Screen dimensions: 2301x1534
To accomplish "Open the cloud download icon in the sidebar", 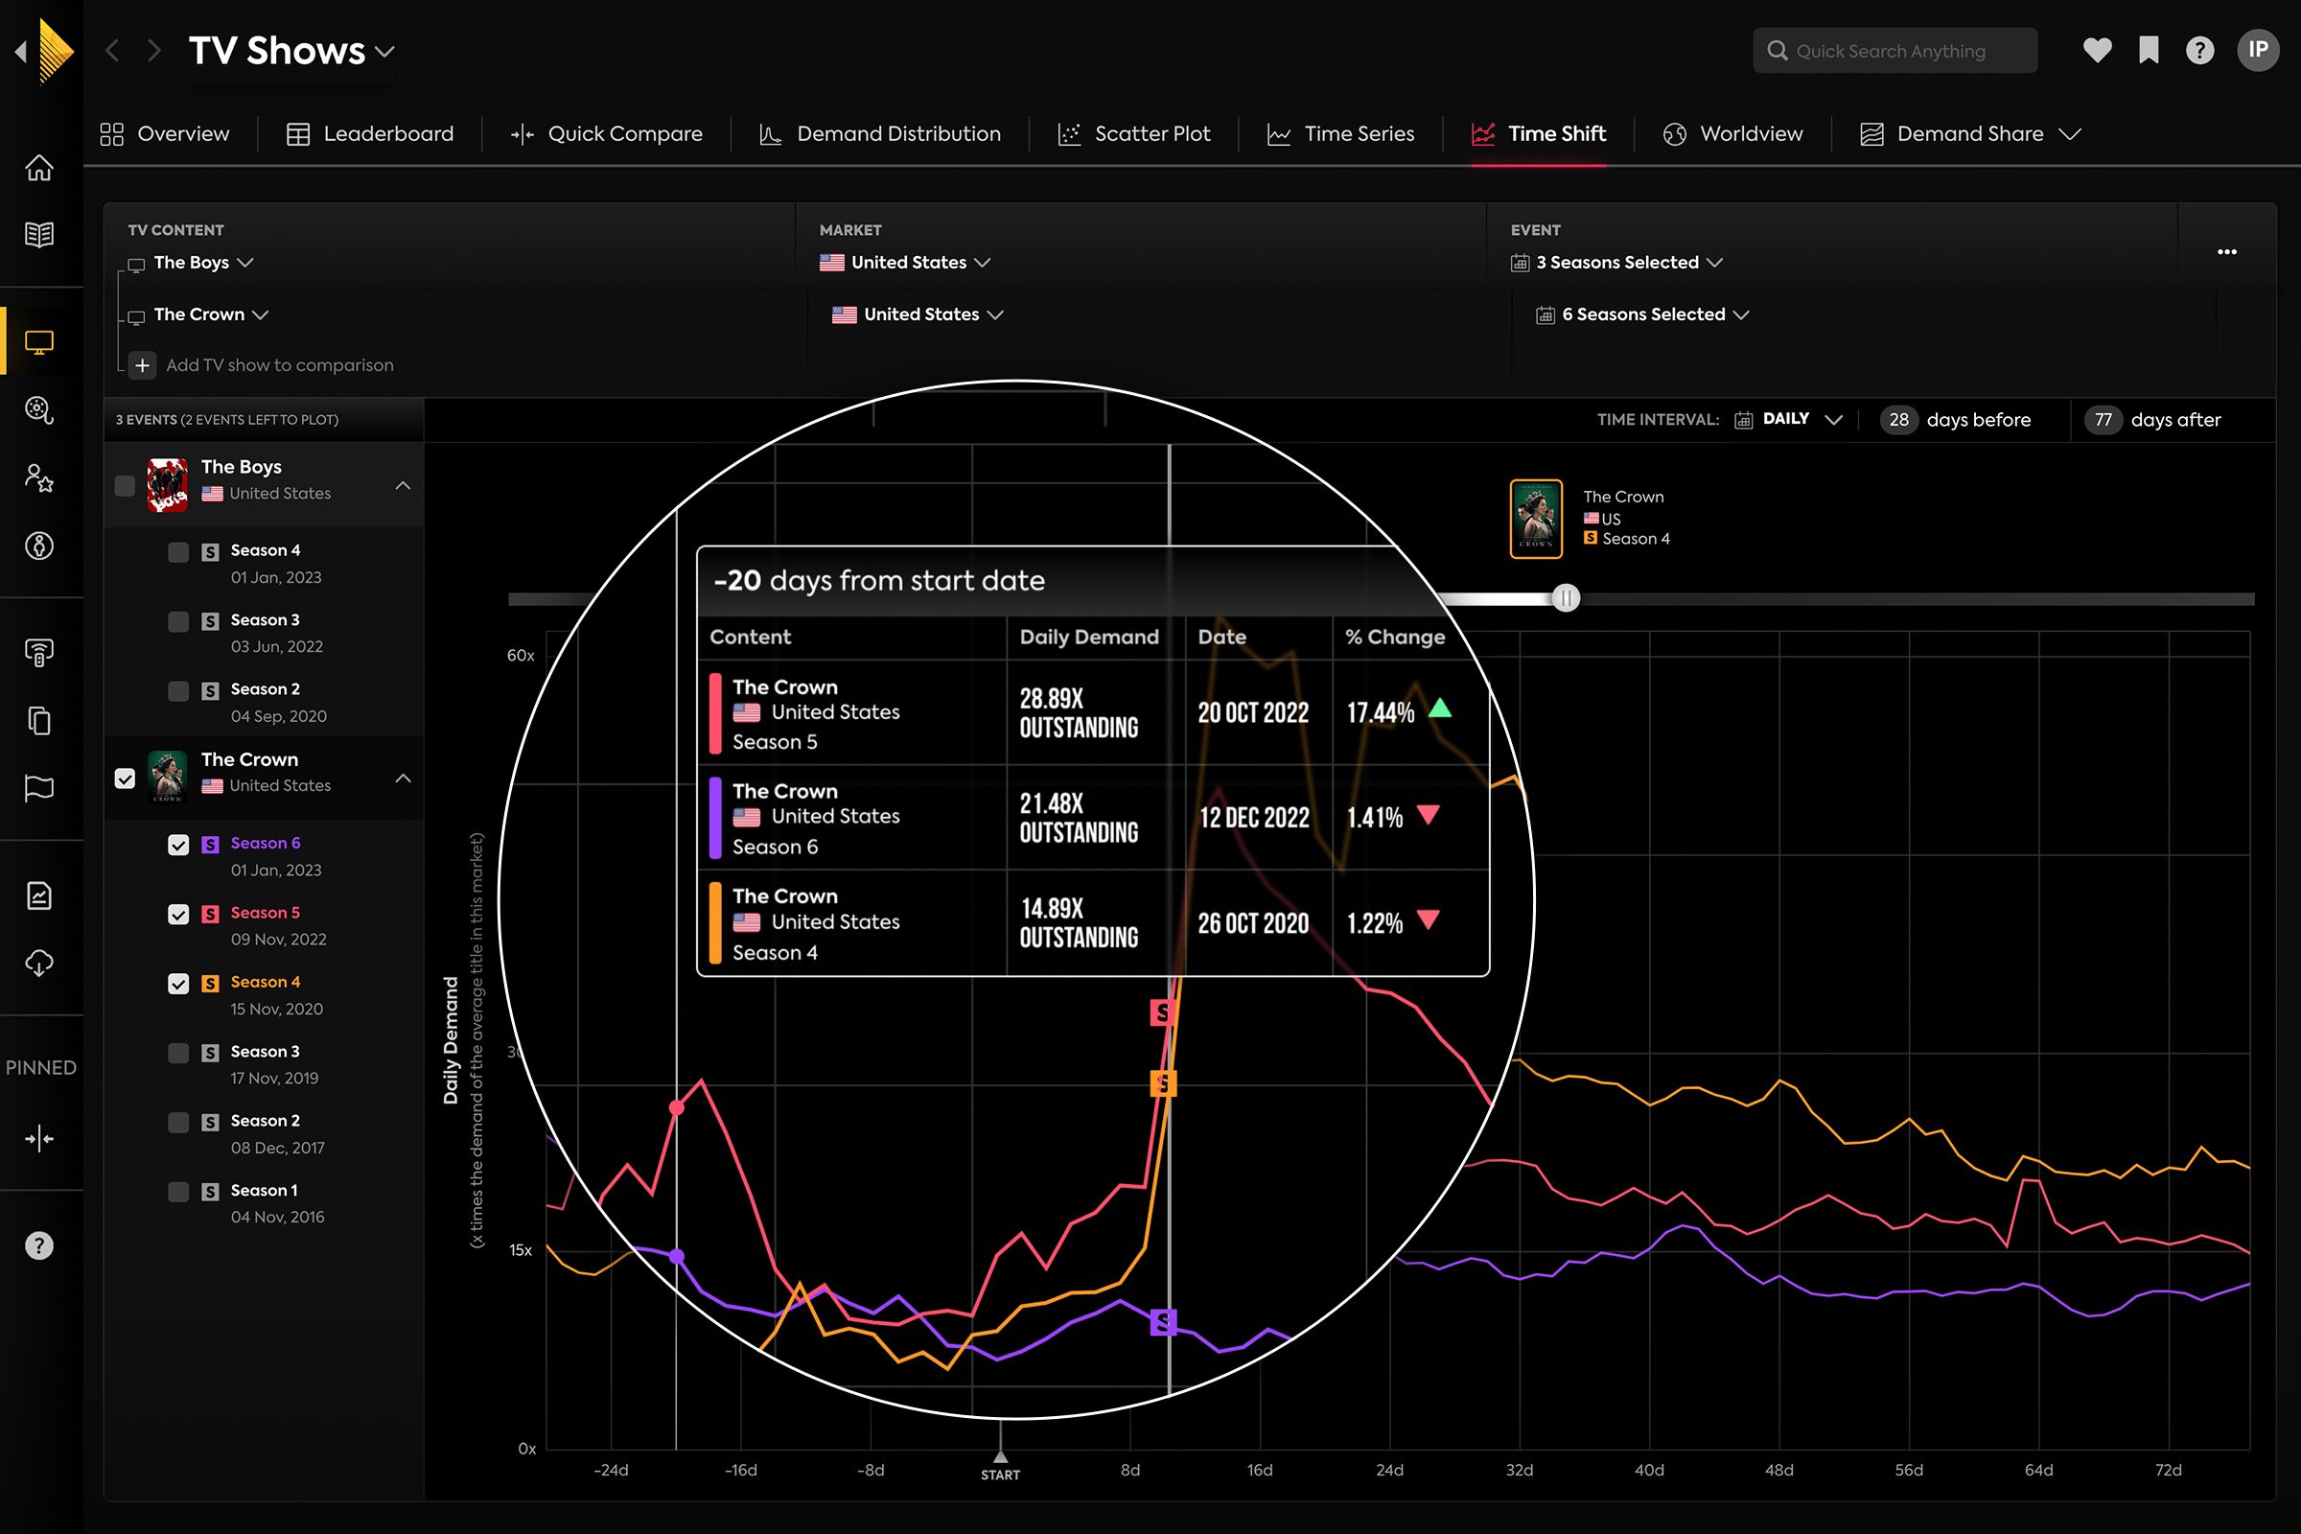I will pos(39,964).
